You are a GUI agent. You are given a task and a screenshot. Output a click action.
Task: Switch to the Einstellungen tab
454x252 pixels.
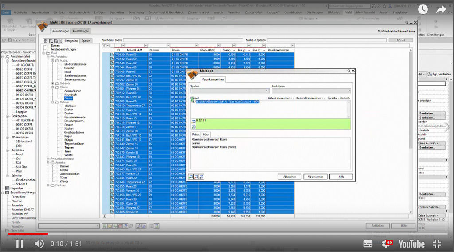tap(81, 31)
